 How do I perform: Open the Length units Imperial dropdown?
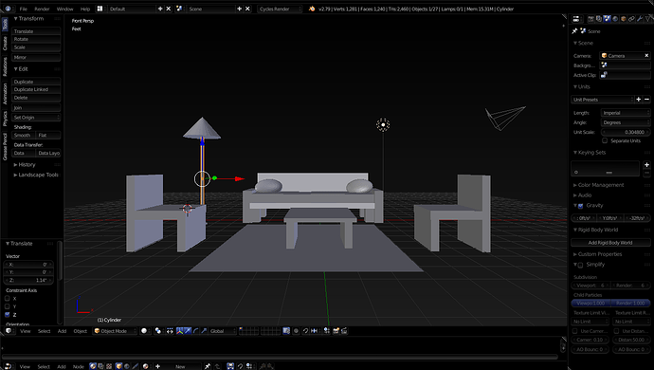[626, 113]
